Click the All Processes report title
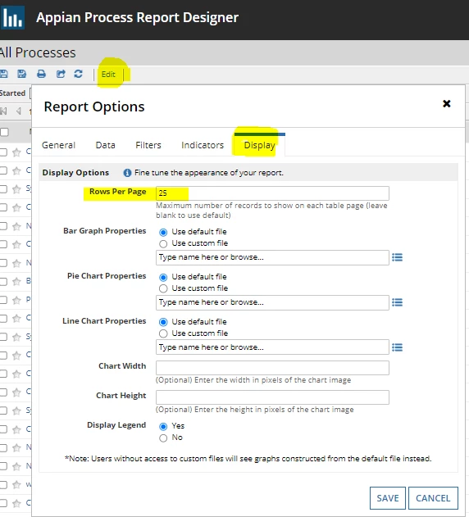469x517 pixels. 38,52
